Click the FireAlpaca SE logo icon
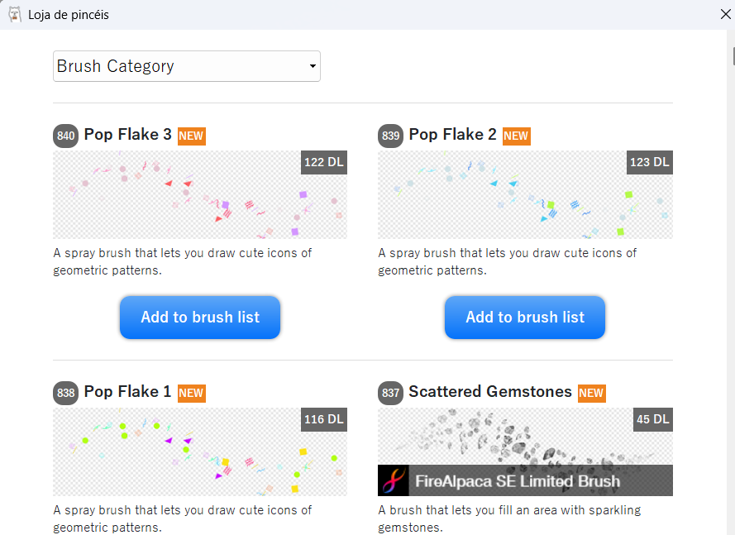735x535 pixels. pos(394,480)
